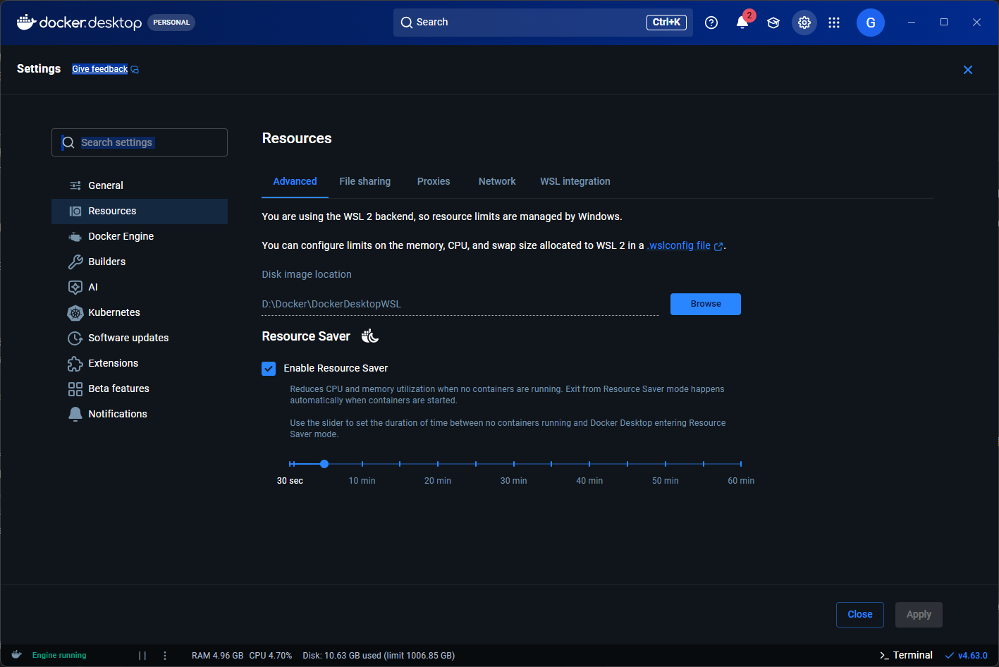Close Settings with the X icon
This screenshot has width=999, height=667.
pos(968,70)
